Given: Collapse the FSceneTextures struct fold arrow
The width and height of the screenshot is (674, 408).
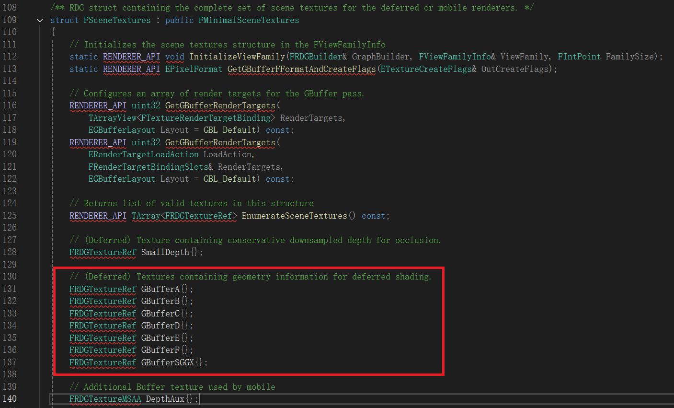Looking at the screenshot, I should click(x=40, y=20).
